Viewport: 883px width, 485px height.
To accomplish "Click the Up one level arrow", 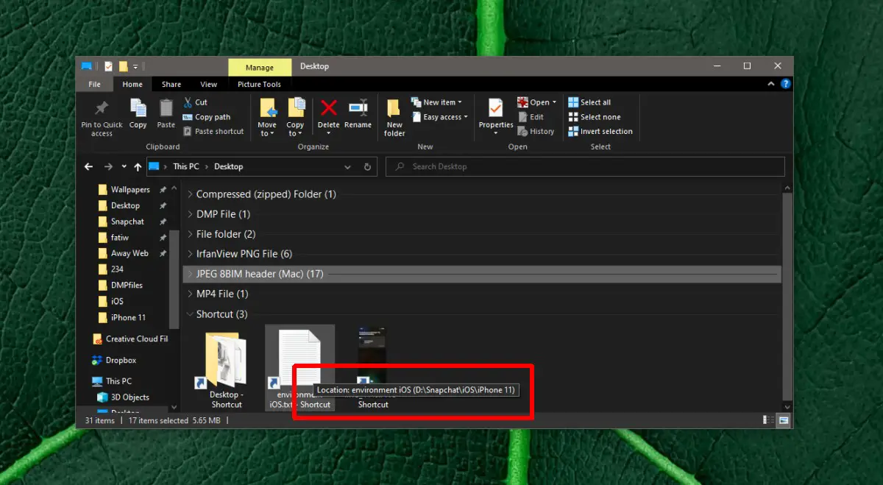I will pos(138,166).
